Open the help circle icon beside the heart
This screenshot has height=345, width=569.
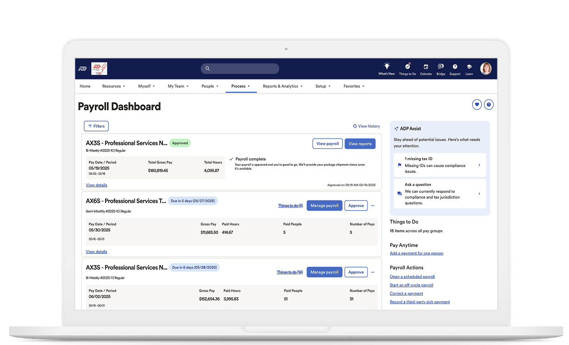pyautogui.click(x=489, y=105)
